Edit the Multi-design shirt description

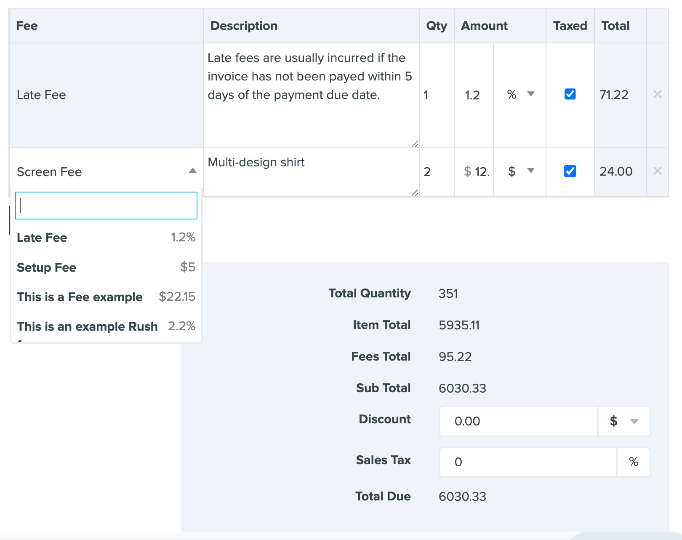pos(311,172)
